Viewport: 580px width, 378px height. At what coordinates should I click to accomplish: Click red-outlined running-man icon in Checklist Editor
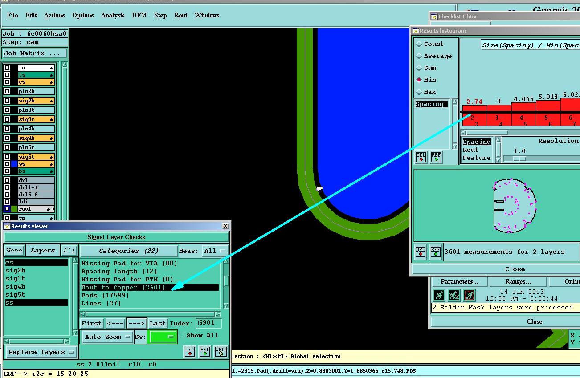(469, 295)
